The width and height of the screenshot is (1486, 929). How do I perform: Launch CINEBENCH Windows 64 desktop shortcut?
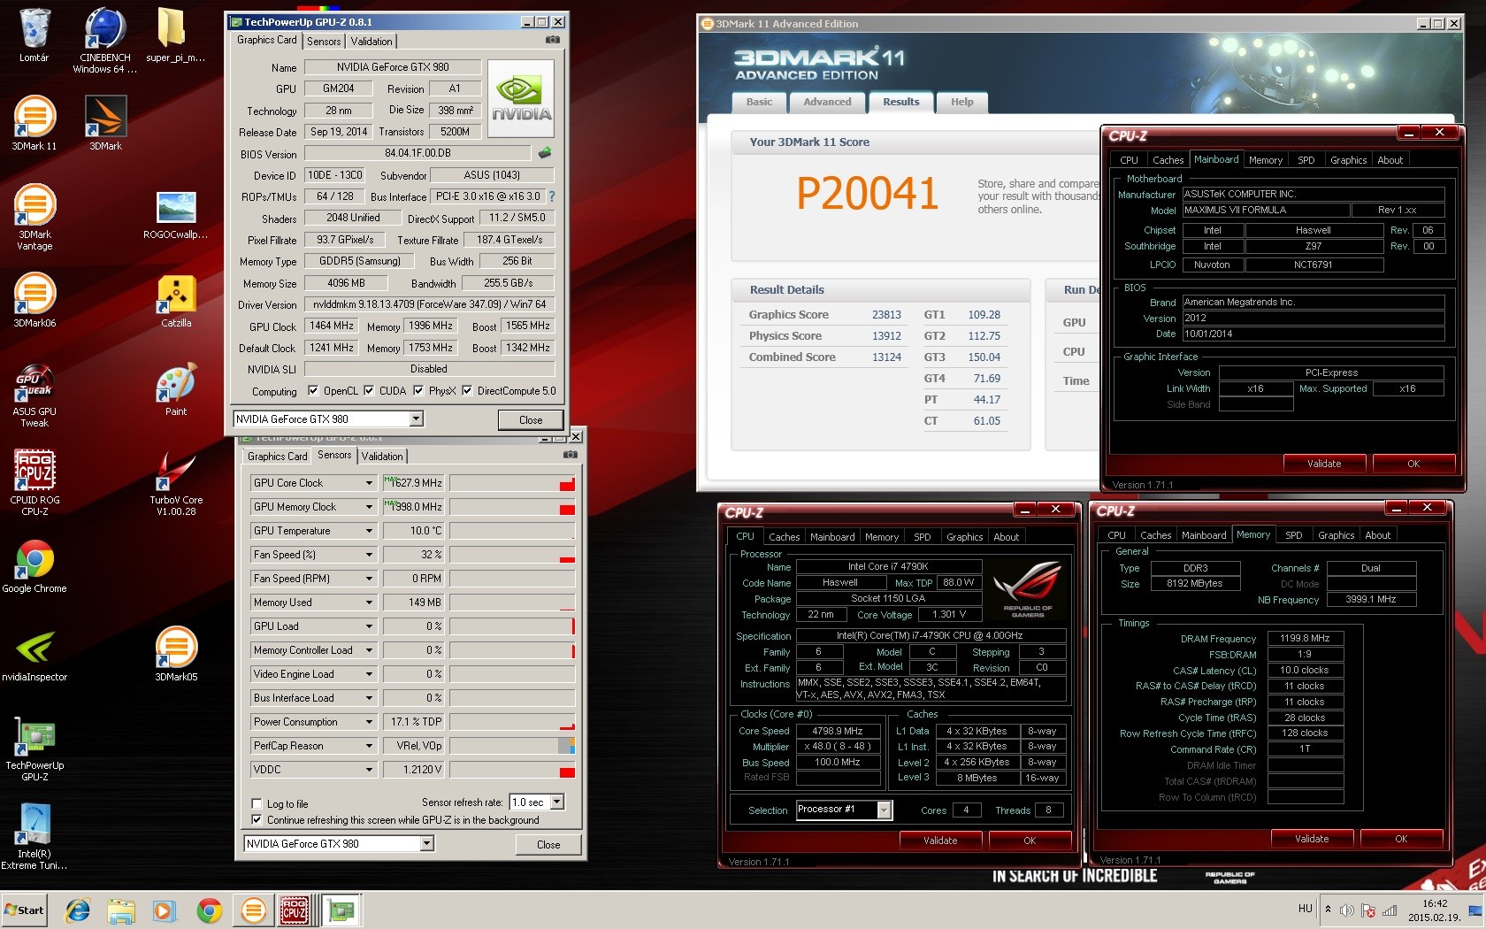click(105, 40)
